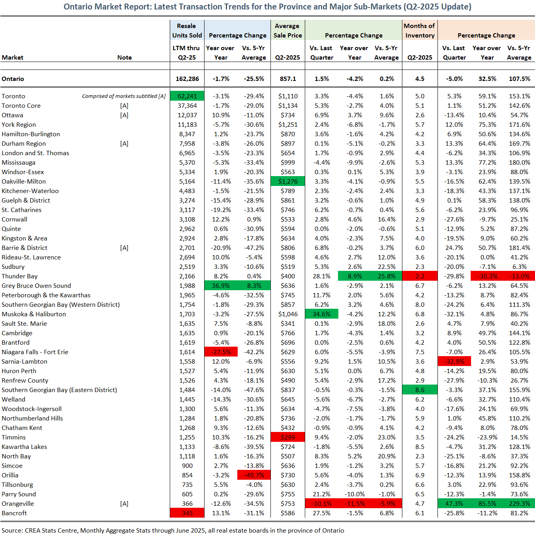Viewport: 535px width, 535px height.
Task: Click the red 345 Bancroft units cell
Action: [x=187, y=513]
